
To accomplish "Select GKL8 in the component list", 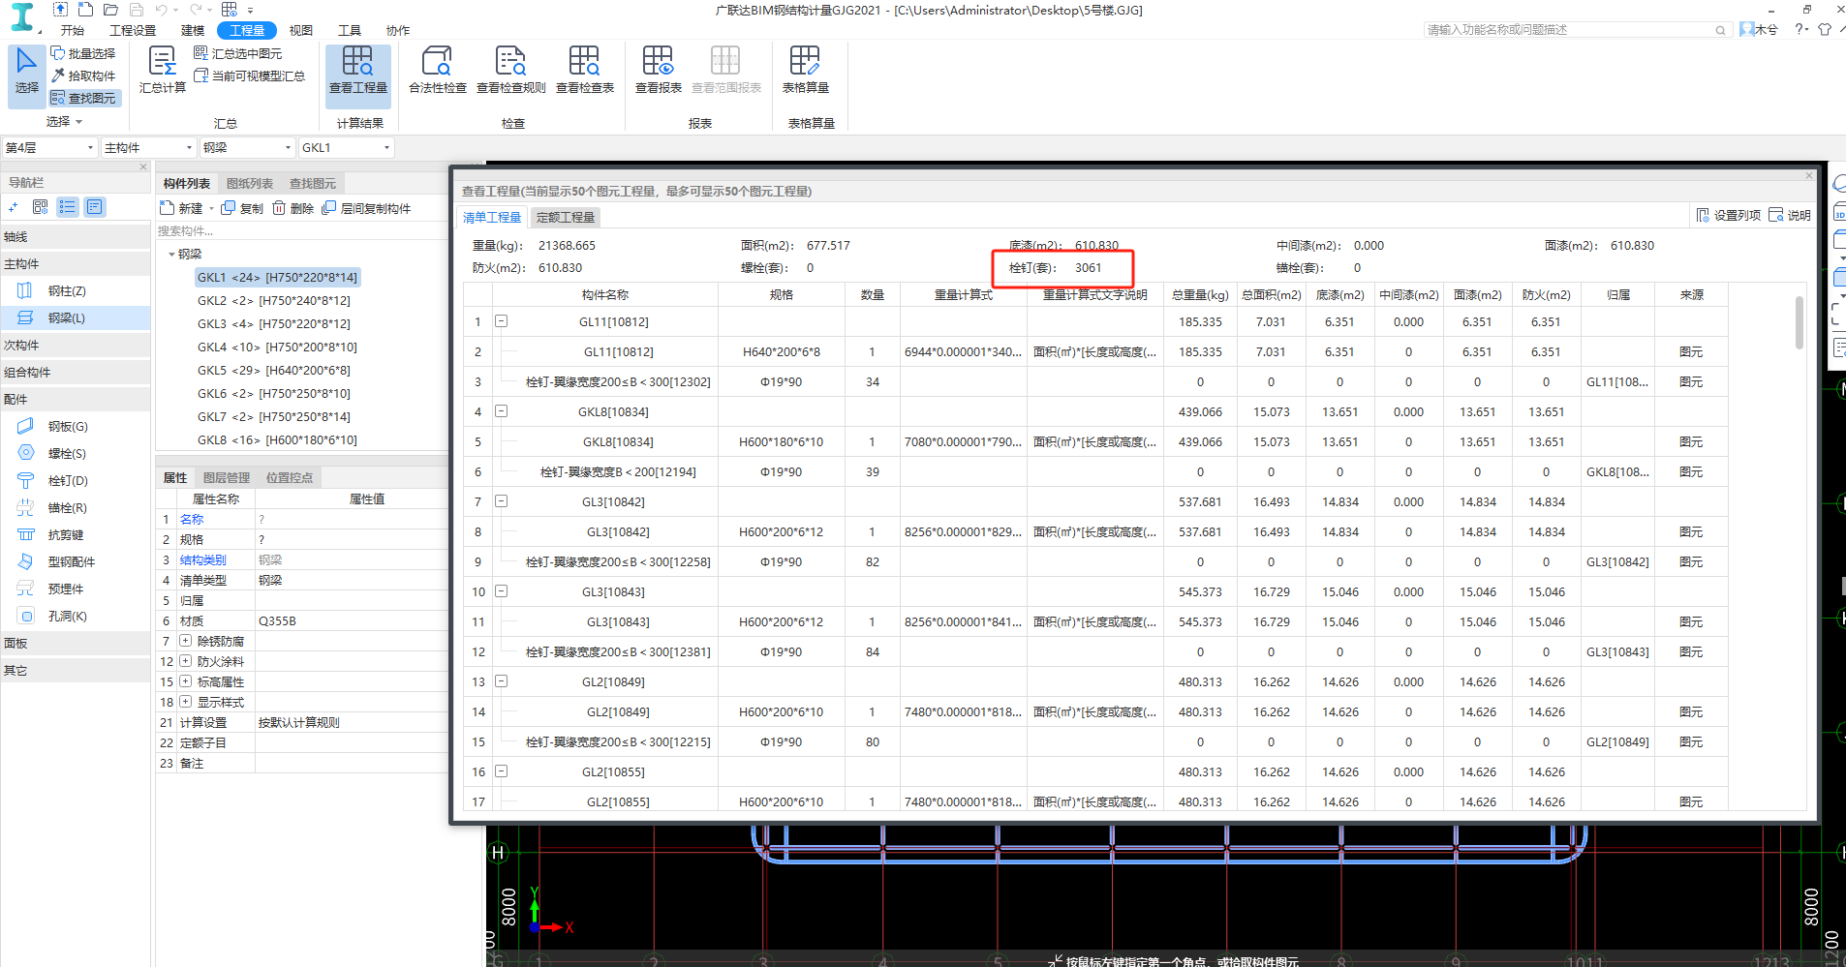I will tap(277, 439).
